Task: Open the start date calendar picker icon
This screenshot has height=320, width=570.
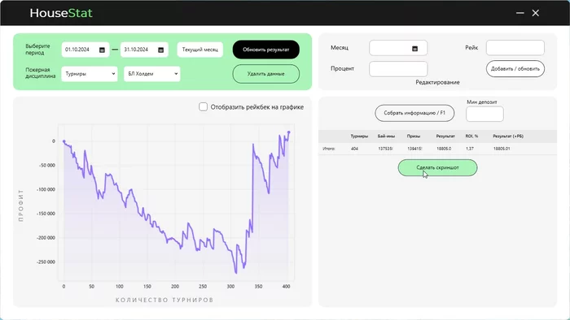Action: 102,50
